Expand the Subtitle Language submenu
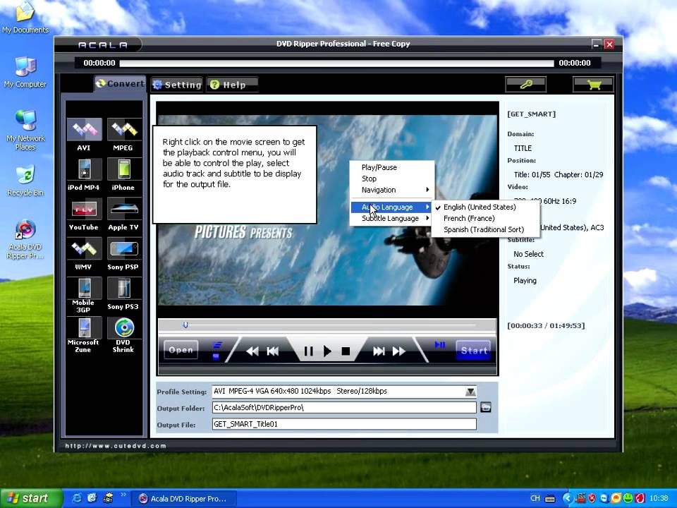The height and width of the screenshot is (508, 677). click(391, 218)
